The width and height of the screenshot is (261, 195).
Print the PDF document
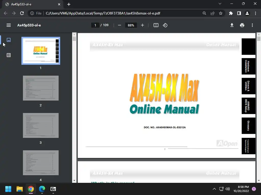click(x=242, y=25)
